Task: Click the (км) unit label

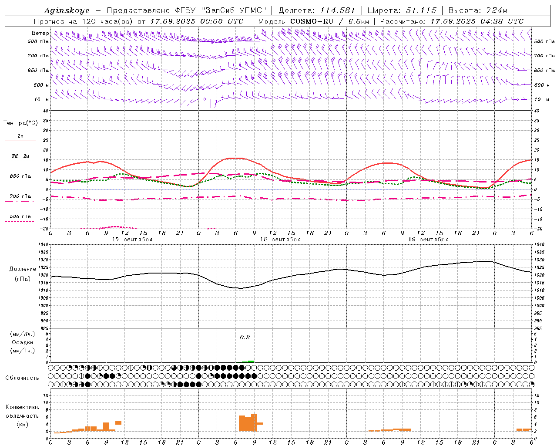Action: [22, 424]
